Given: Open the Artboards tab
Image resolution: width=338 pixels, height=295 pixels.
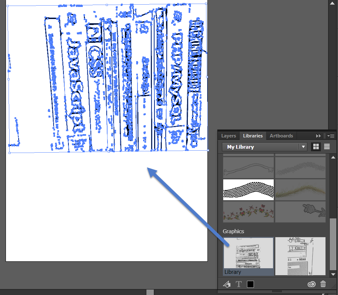Looking at the screenshot, I should tap(281, 136).
